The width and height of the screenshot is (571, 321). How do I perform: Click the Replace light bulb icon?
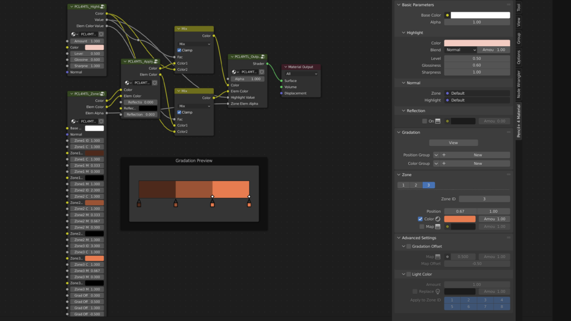point(438,291)
